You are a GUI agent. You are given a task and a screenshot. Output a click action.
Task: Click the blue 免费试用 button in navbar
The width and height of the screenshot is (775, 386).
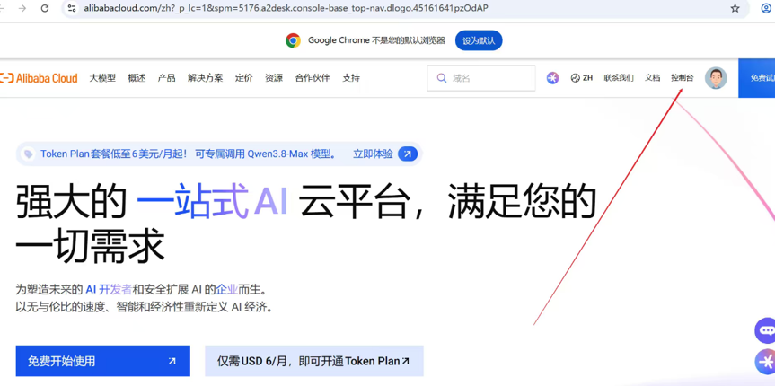(x=757, y=78)
